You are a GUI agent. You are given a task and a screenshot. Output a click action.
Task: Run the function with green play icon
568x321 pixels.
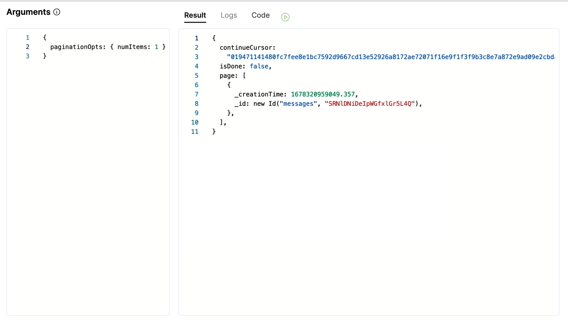point(285,17)
